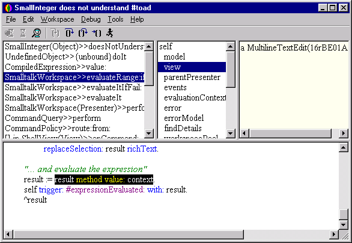Click left arrow of source pane horizontal scrollbar

(8, 234)
